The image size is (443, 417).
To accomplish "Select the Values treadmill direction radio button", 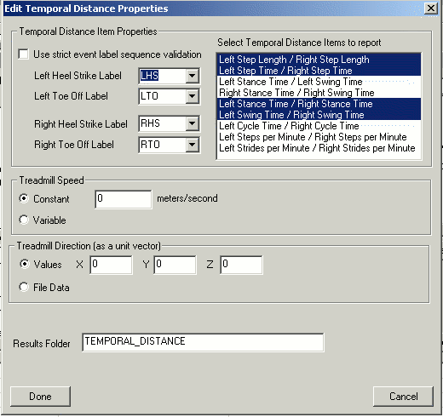I will point(25,264).
